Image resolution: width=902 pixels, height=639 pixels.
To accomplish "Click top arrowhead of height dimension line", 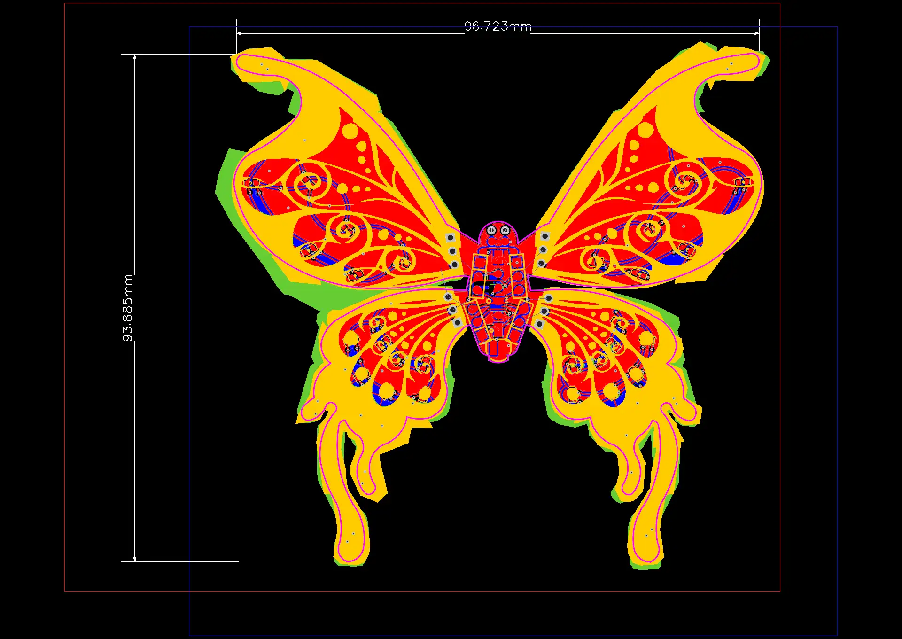I will [135, 57].
